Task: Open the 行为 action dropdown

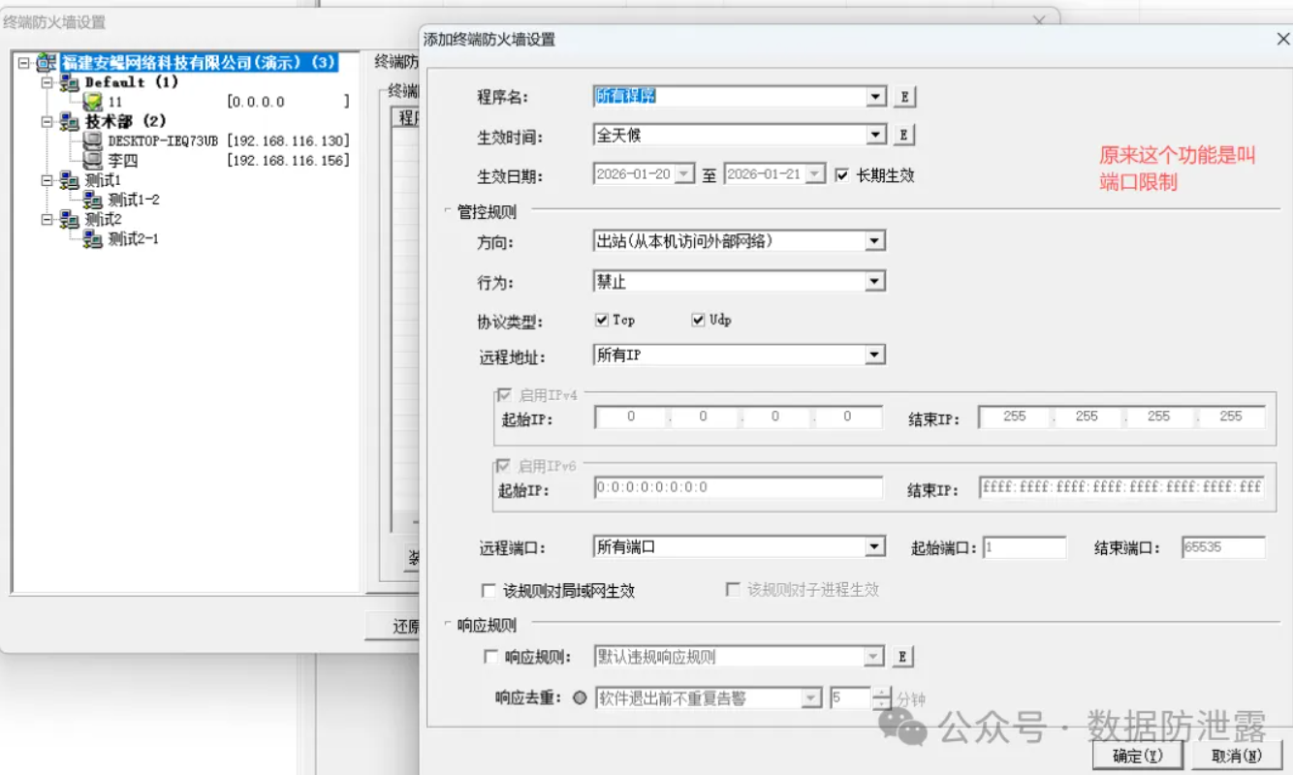Action: pyautogui.click(x=875, y=281)
